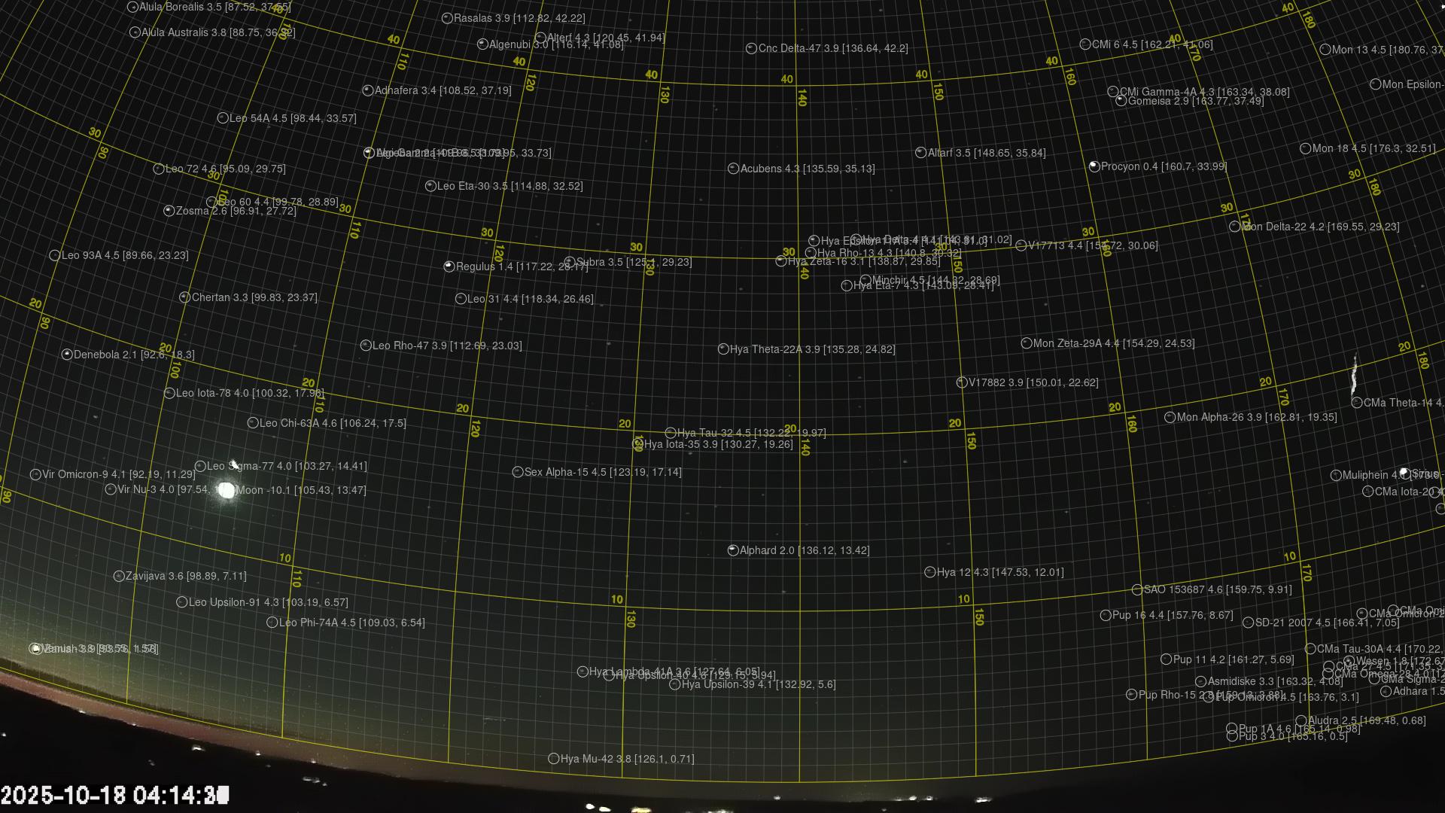Screen dimensions: 1445x813
Task: Click the Mon Alpha-26 label text
Action: 1256,417
